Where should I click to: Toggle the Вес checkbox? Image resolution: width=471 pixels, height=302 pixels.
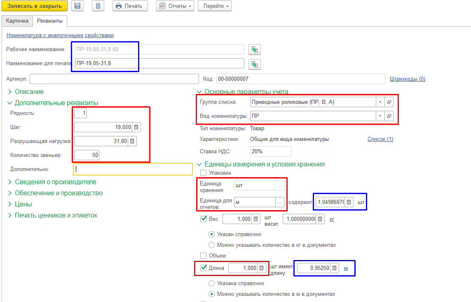click(x=204, y=219)
